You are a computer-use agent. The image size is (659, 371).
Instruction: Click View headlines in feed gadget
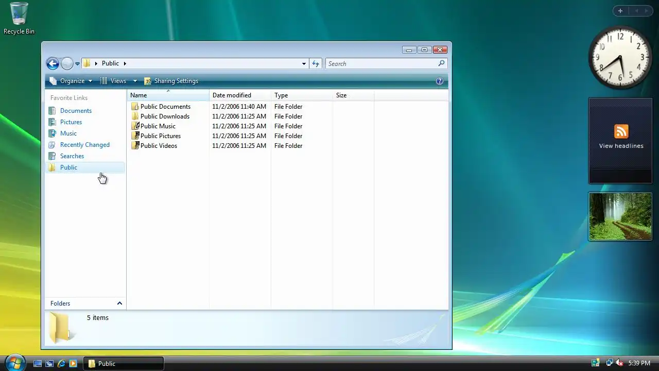click(x=621, y=146)
